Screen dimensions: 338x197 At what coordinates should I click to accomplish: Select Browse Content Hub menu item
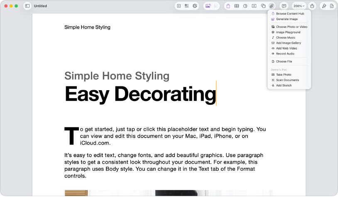(x=289, y=14)
